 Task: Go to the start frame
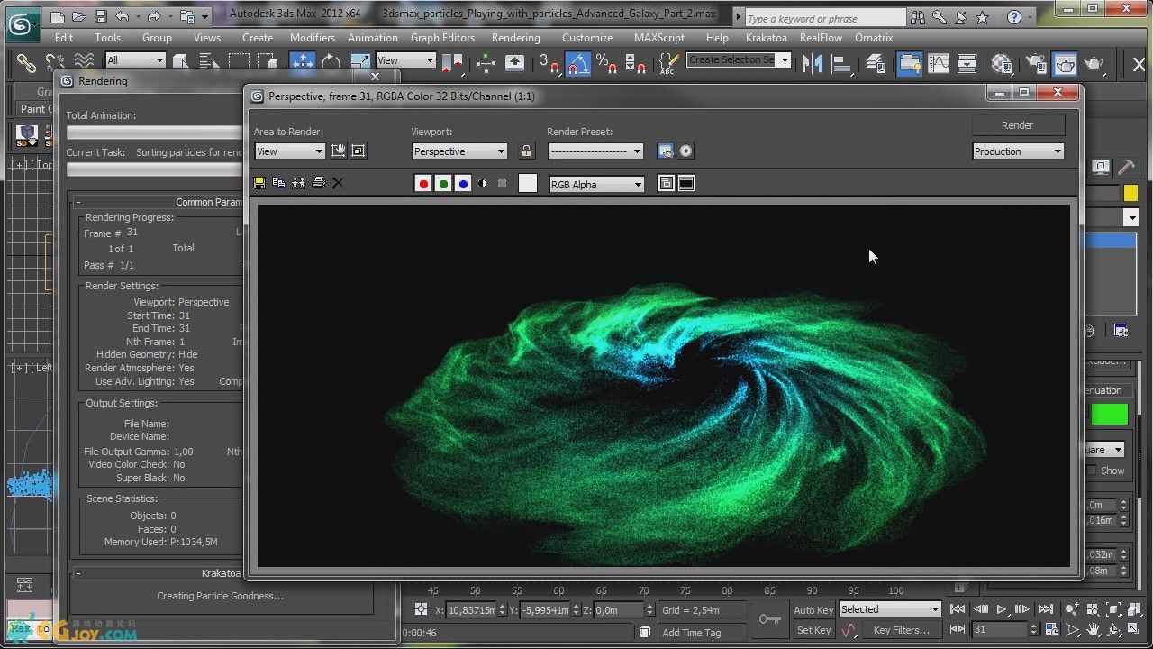(958, 610)
